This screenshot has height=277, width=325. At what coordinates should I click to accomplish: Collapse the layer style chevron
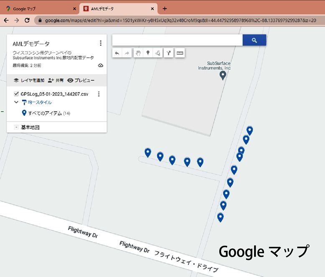pyautogui.click(x=16, y=102)
